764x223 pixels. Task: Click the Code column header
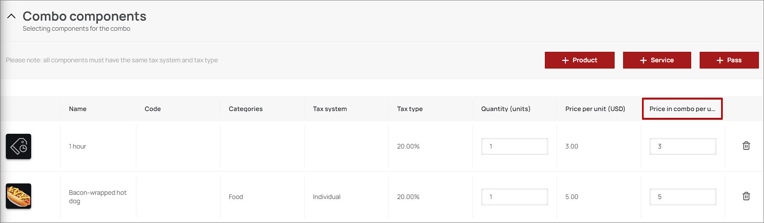153,109
